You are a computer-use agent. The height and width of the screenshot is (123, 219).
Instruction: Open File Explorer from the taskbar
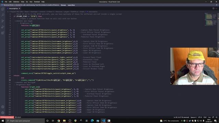[x=64, y=121]
